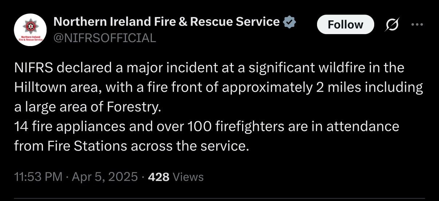Click the opening word NIFRS in the post
Screen dimensions: 439x201
click(x=32, y=68)
